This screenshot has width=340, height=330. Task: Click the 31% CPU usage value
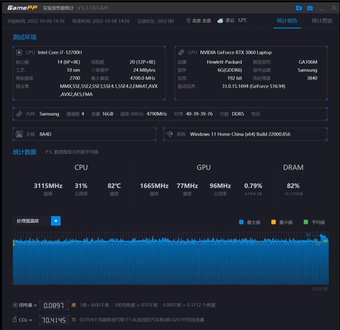[81, 186]
